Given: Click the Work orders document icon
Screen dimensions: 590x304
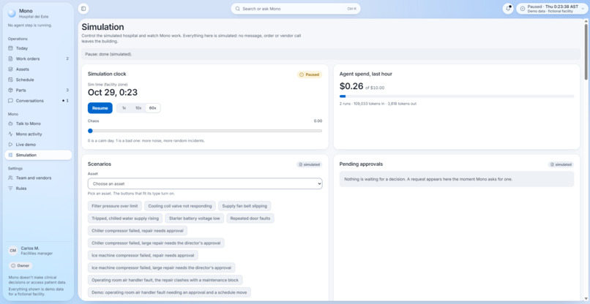Looking at the screenshot, I should [10, 58].
